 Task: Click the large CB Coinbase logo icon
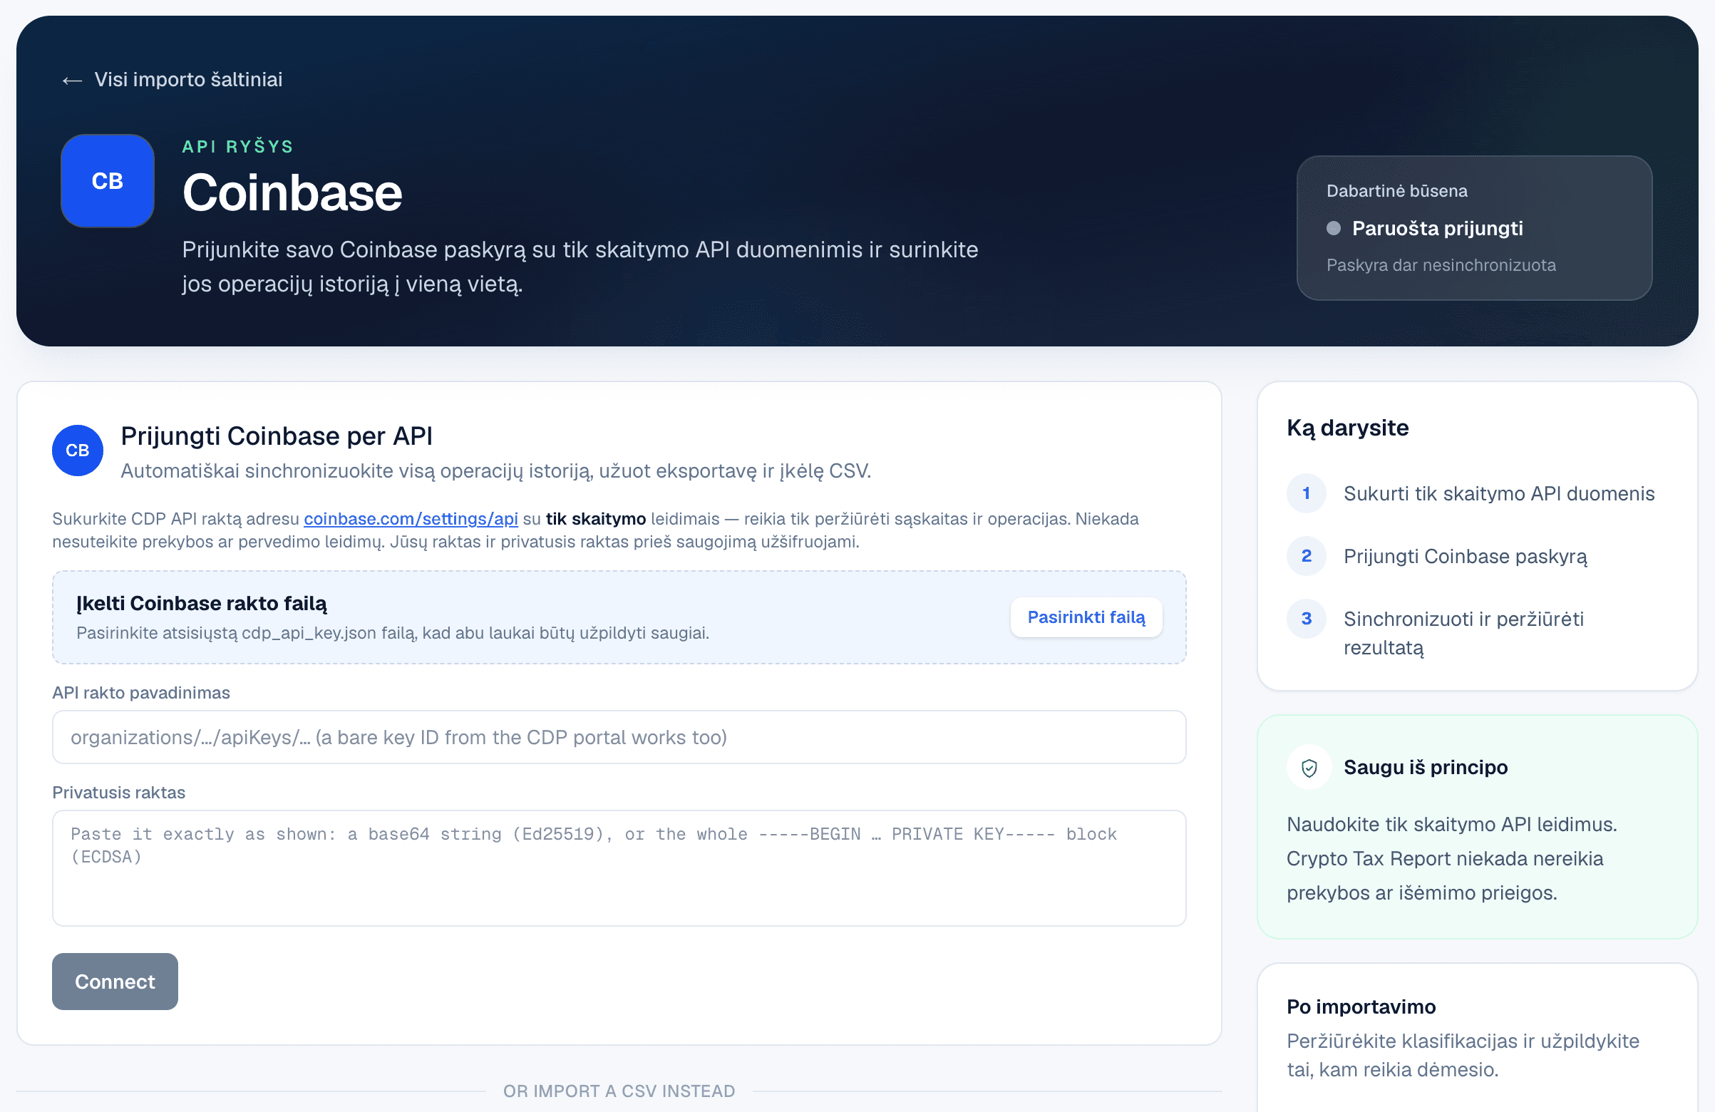point(108,181)
